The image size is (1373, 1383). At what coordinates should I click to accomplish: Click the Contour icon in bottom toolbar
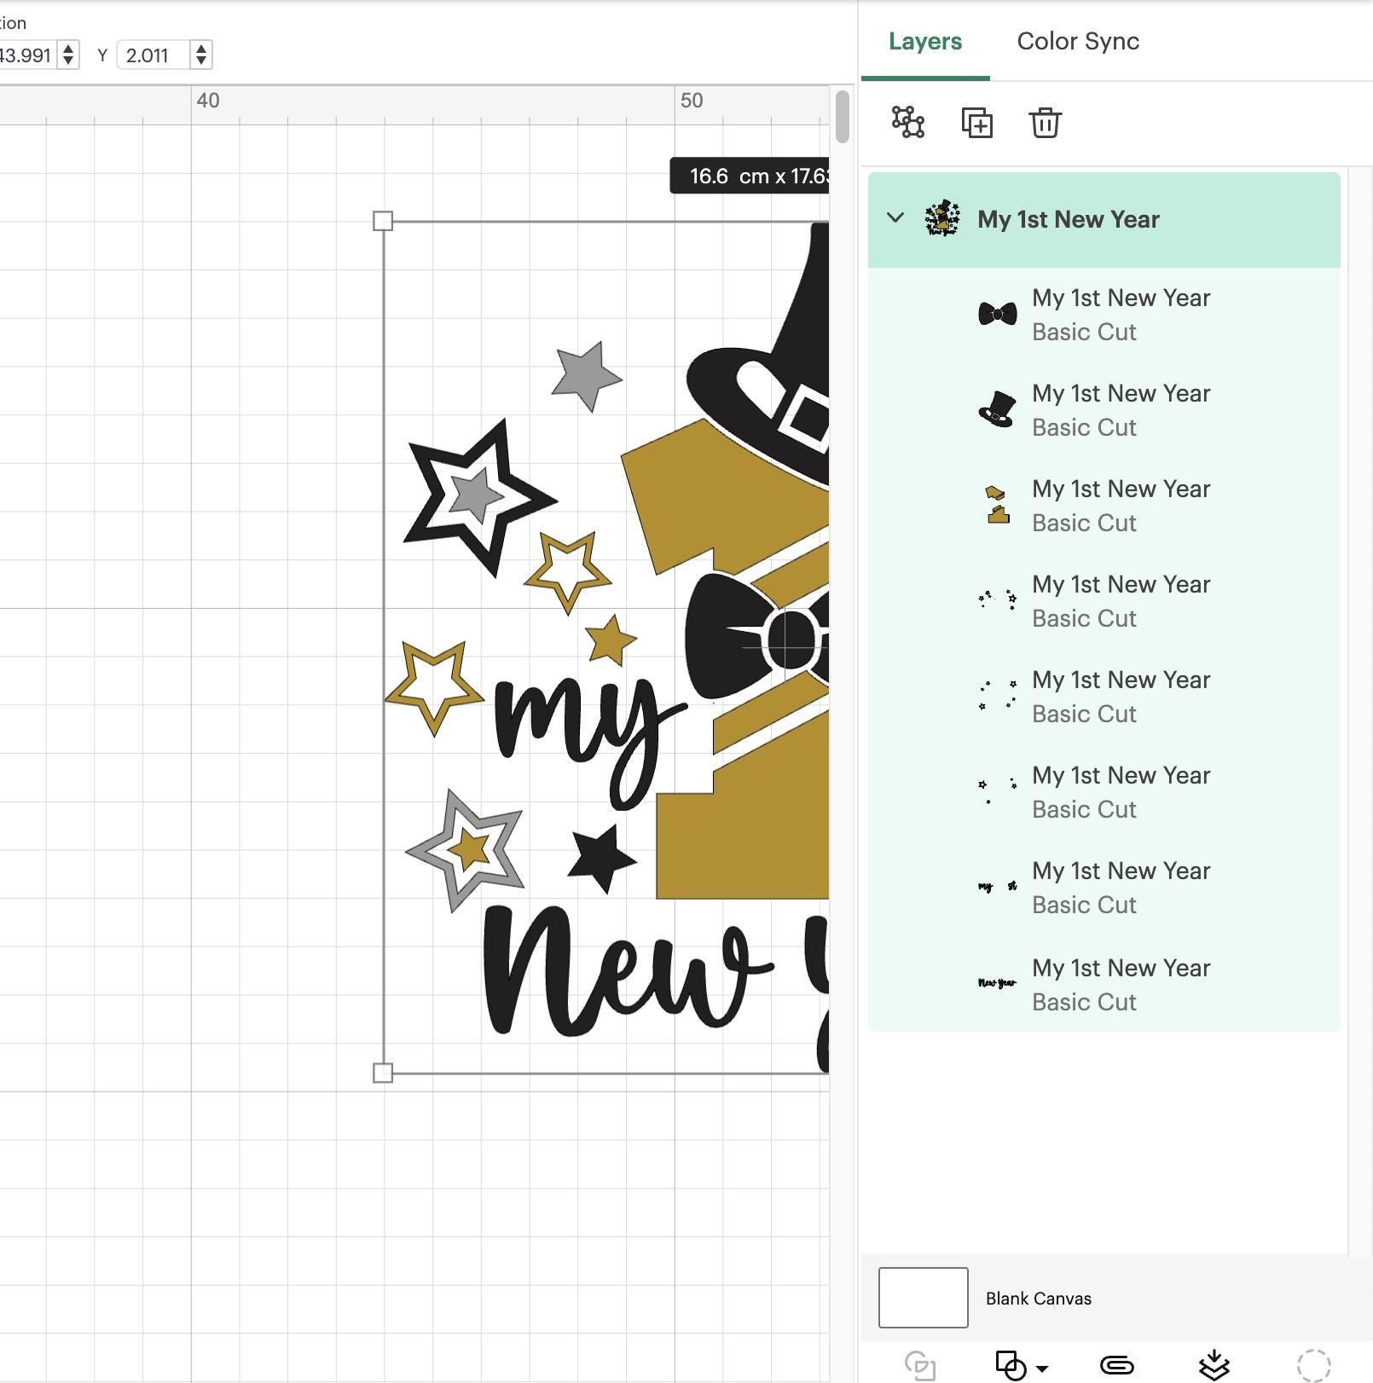(1313, 1364)
